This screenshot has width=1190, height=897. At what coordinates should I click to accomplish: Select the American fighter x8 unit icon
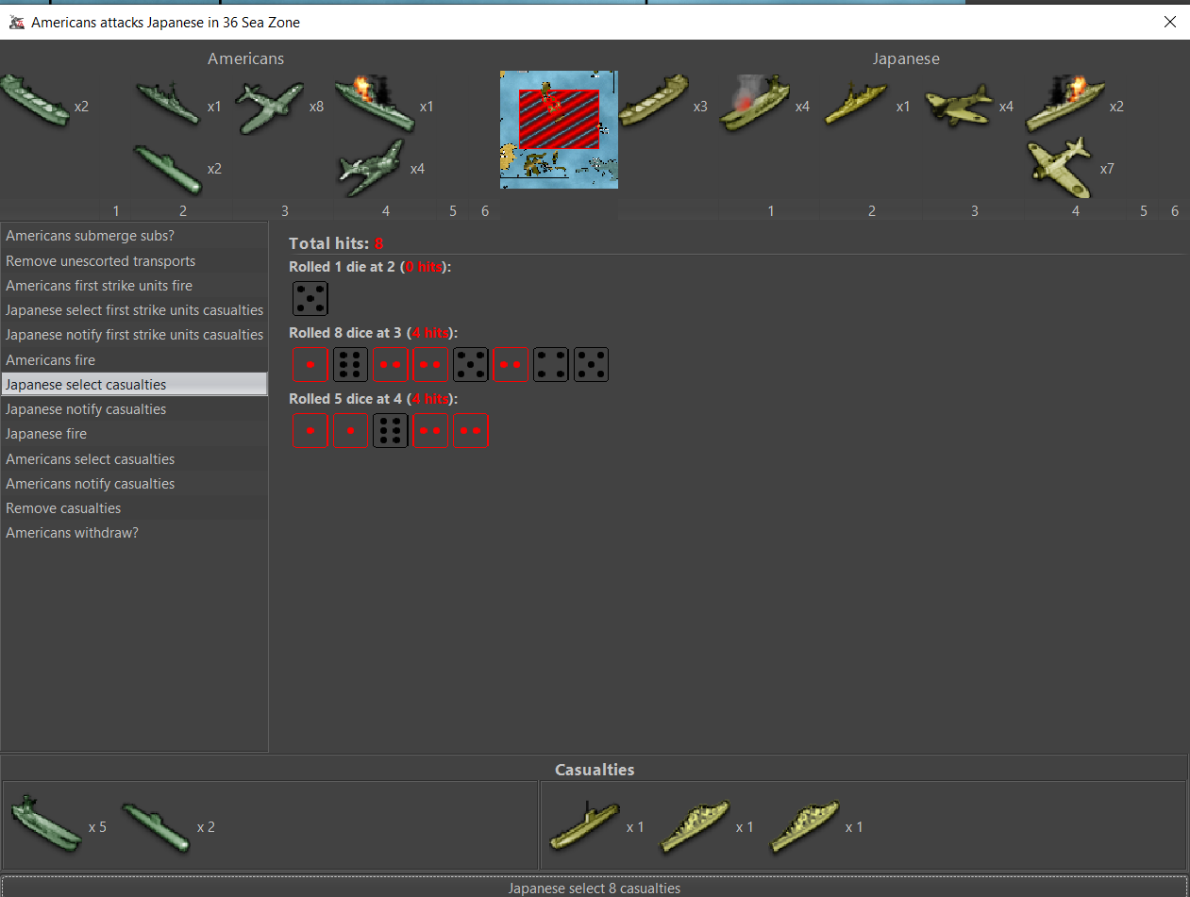[270, 107]
